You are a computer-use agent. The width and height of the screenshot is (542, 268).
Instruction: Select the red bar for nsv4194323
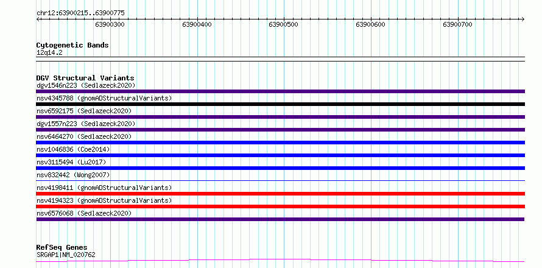(x=280, y=206)
